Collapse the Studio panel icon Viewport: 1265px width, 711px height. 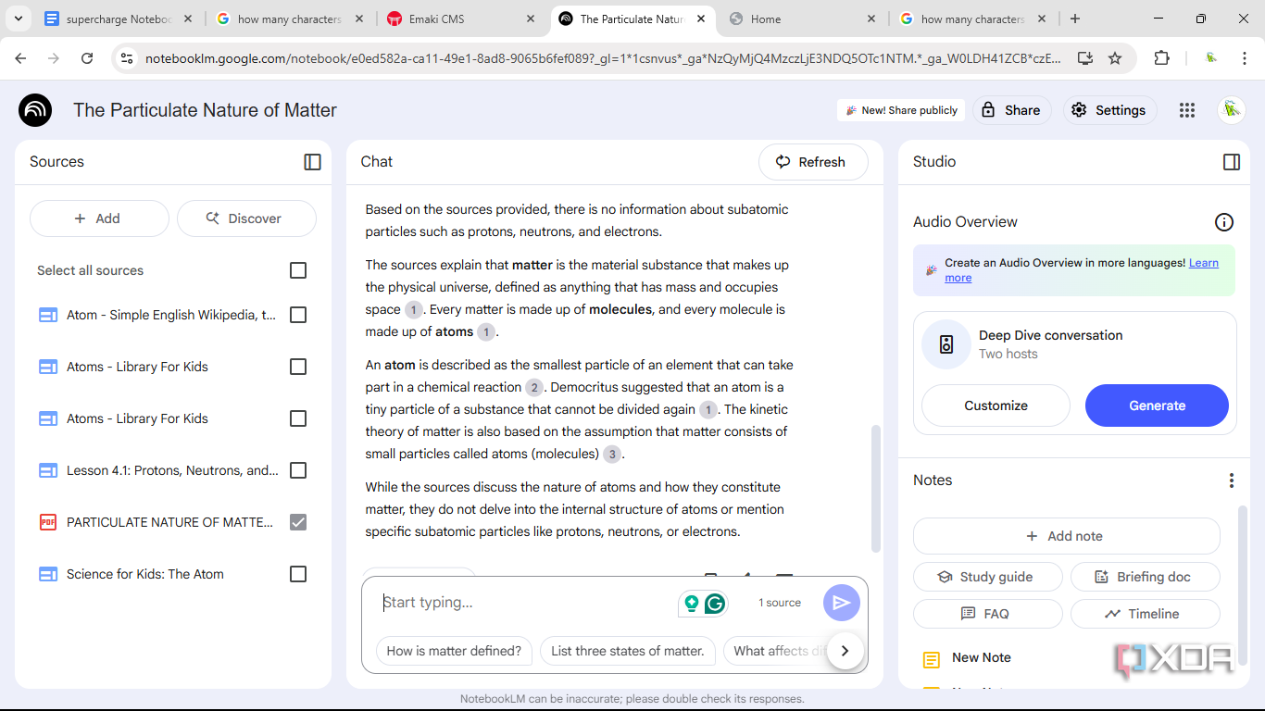tap(1232, 162)
